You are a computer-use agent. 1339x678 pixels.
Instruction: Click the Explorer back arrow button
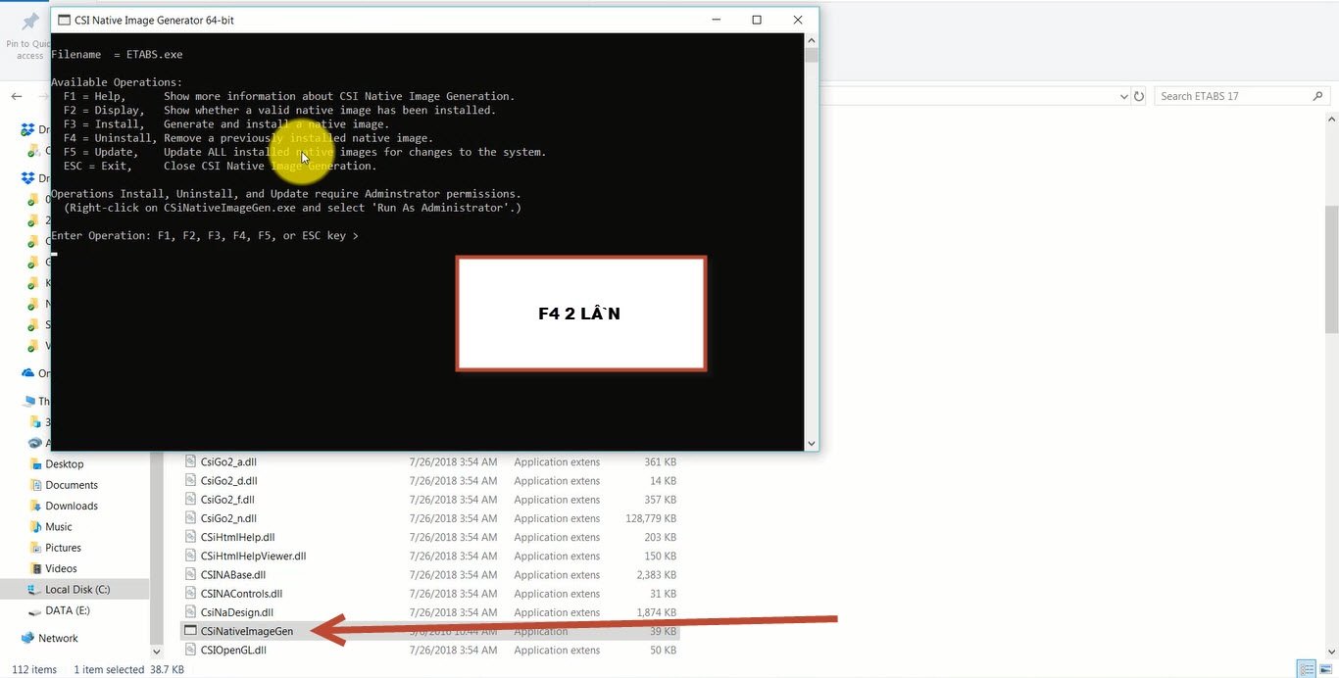[x=16, y=96]
